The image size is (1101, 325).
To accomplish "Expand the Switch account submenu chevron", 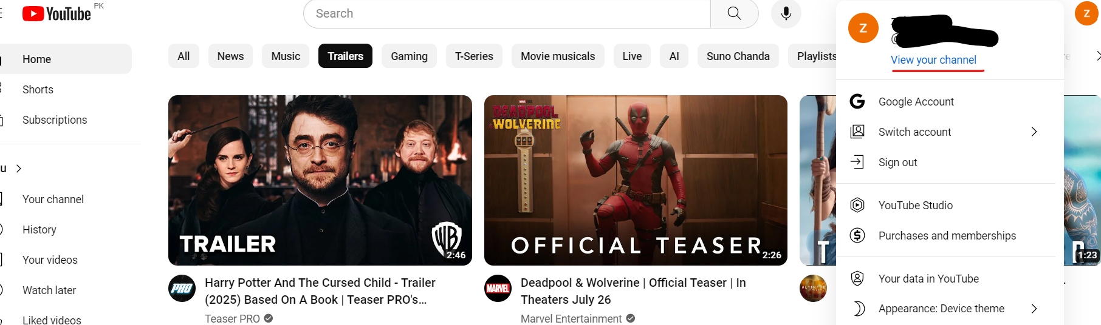I will pyautogui.click(x=1034, y=132).
